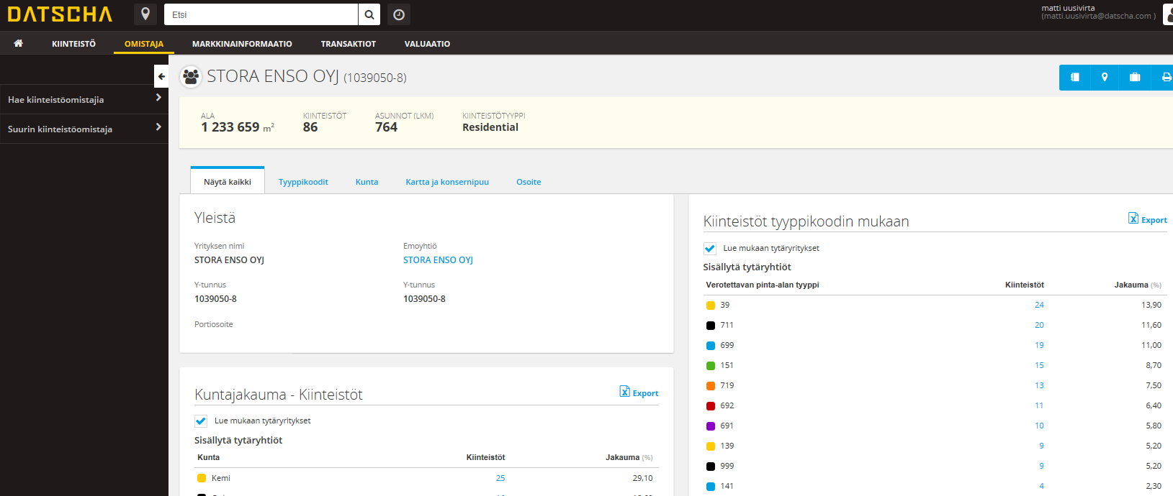Open the 19 properties link for type 699
The image size is (1173, 496).
point(1039,345)
